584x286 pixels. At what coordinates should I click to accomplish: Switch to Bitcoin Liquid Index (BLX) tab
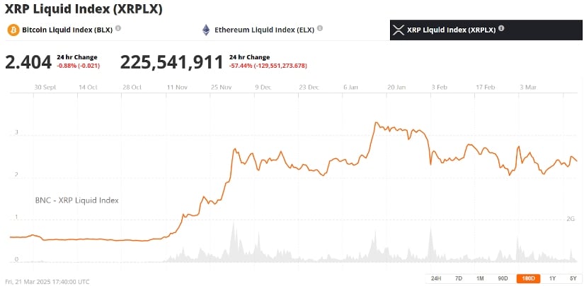coord(67,30)
